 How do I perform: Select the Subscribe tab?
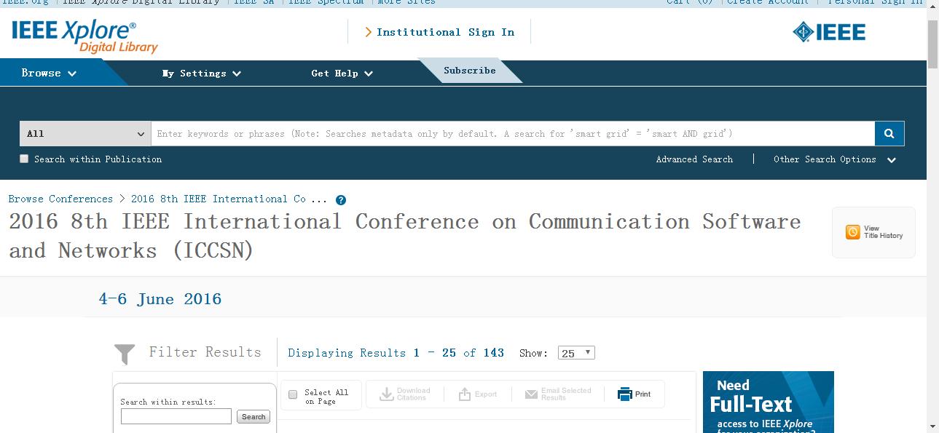click(470, 71)
